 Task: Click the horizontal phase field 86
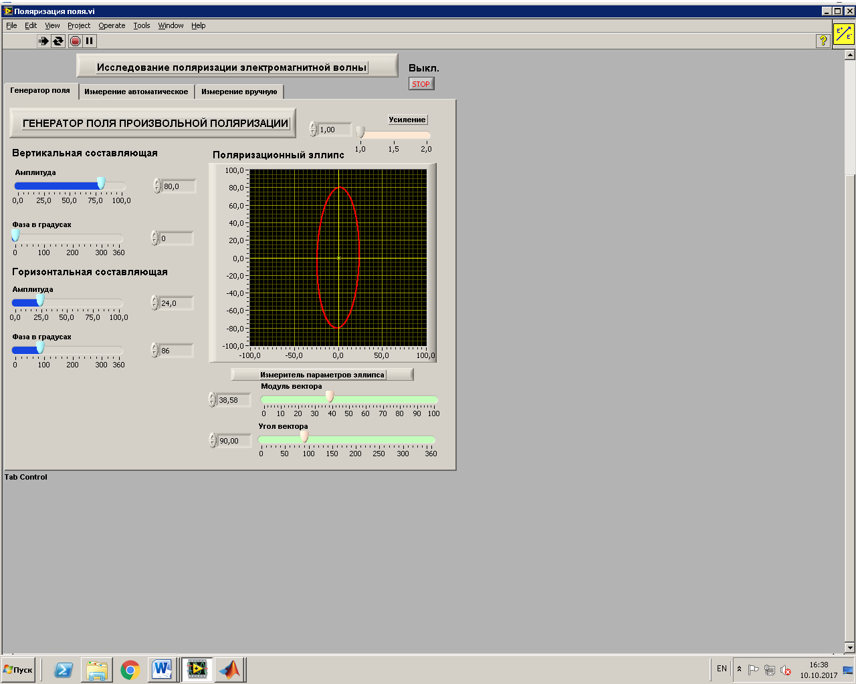click(x=177, y=351)
